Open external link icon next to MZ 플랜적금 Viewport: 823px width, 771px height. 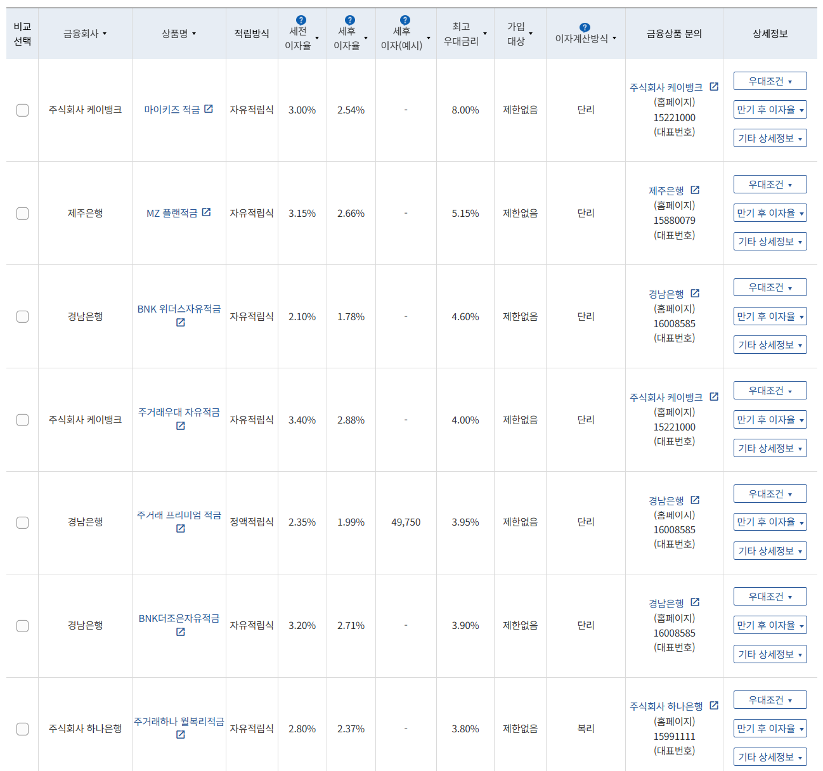tap(207, 212)
